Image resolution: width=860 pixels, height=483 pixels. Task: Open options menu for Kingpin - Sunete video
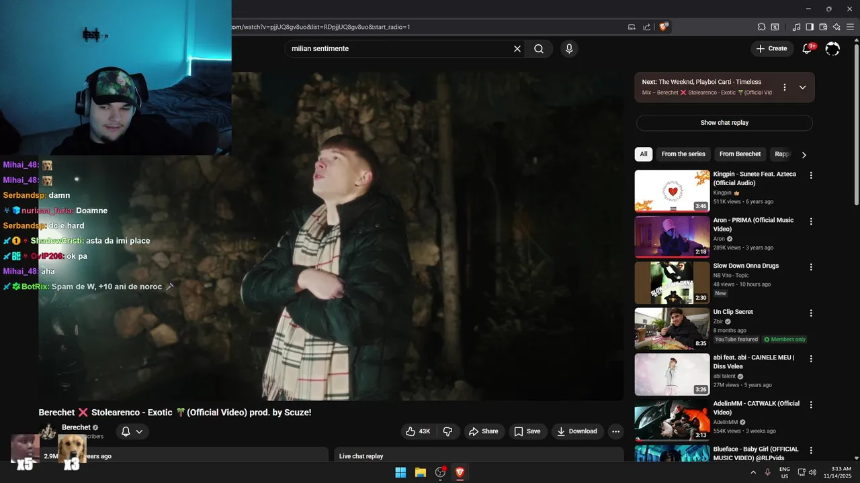(811, 175)
